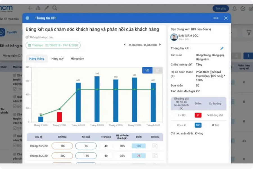Open the three-dot menu in dialog header

pyautogui.click(x=216, y=18)
